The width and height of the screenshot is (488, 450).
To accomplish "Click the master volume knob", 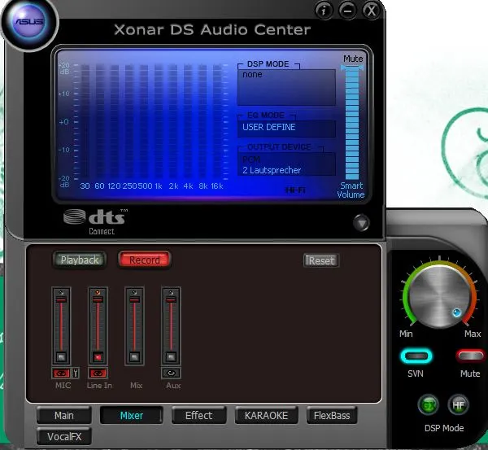I will [439, 295].
